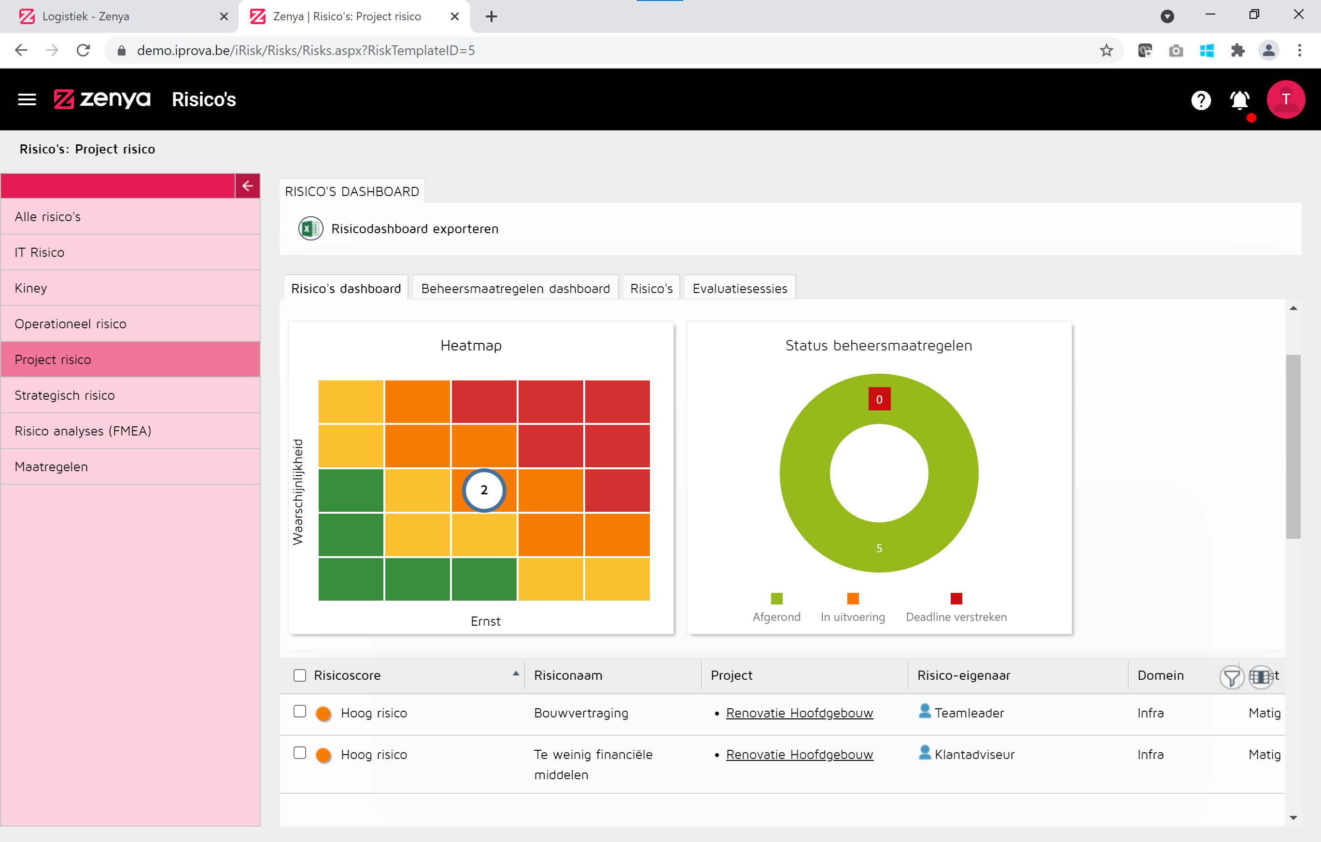This screenshot has width=1321, height=842.
Task: Open Renovatie Hoofdgebouw link for Bouwvertraging
Action: (x=799, y=713)
